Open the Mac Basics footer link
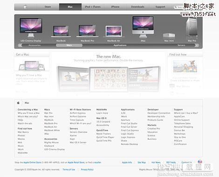Image resolution: width=219 pixels, height=177 pixels. (23, 132)
